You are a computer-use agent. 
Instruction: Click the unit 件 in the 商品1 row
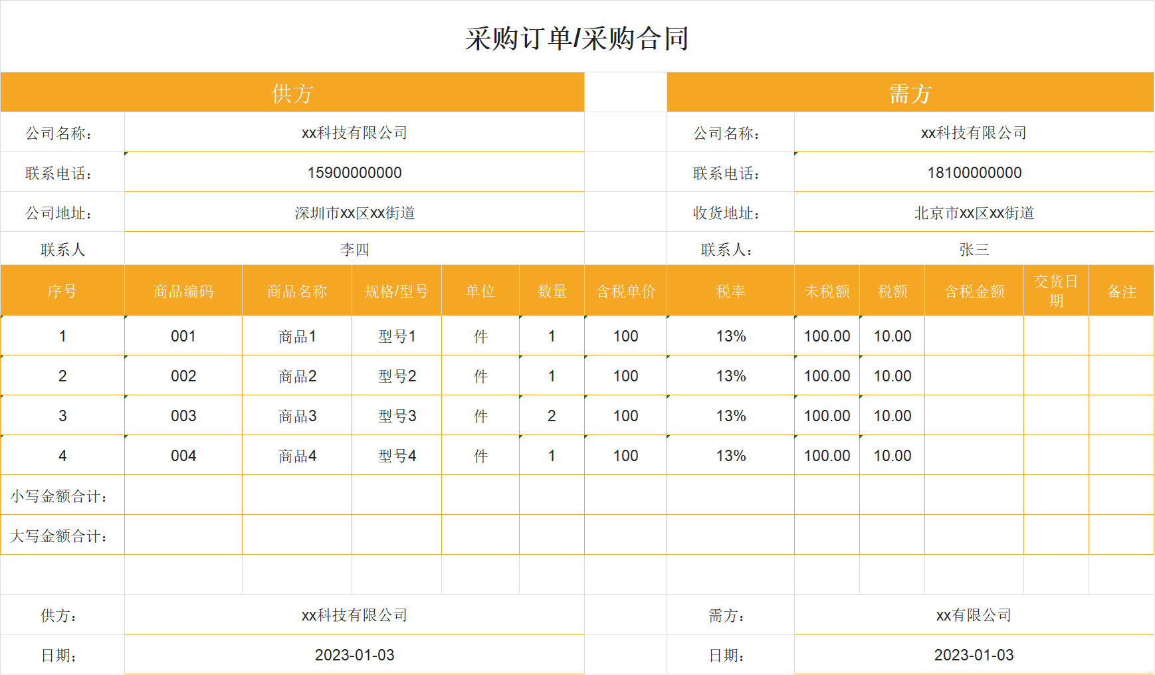tap(480, 336)
